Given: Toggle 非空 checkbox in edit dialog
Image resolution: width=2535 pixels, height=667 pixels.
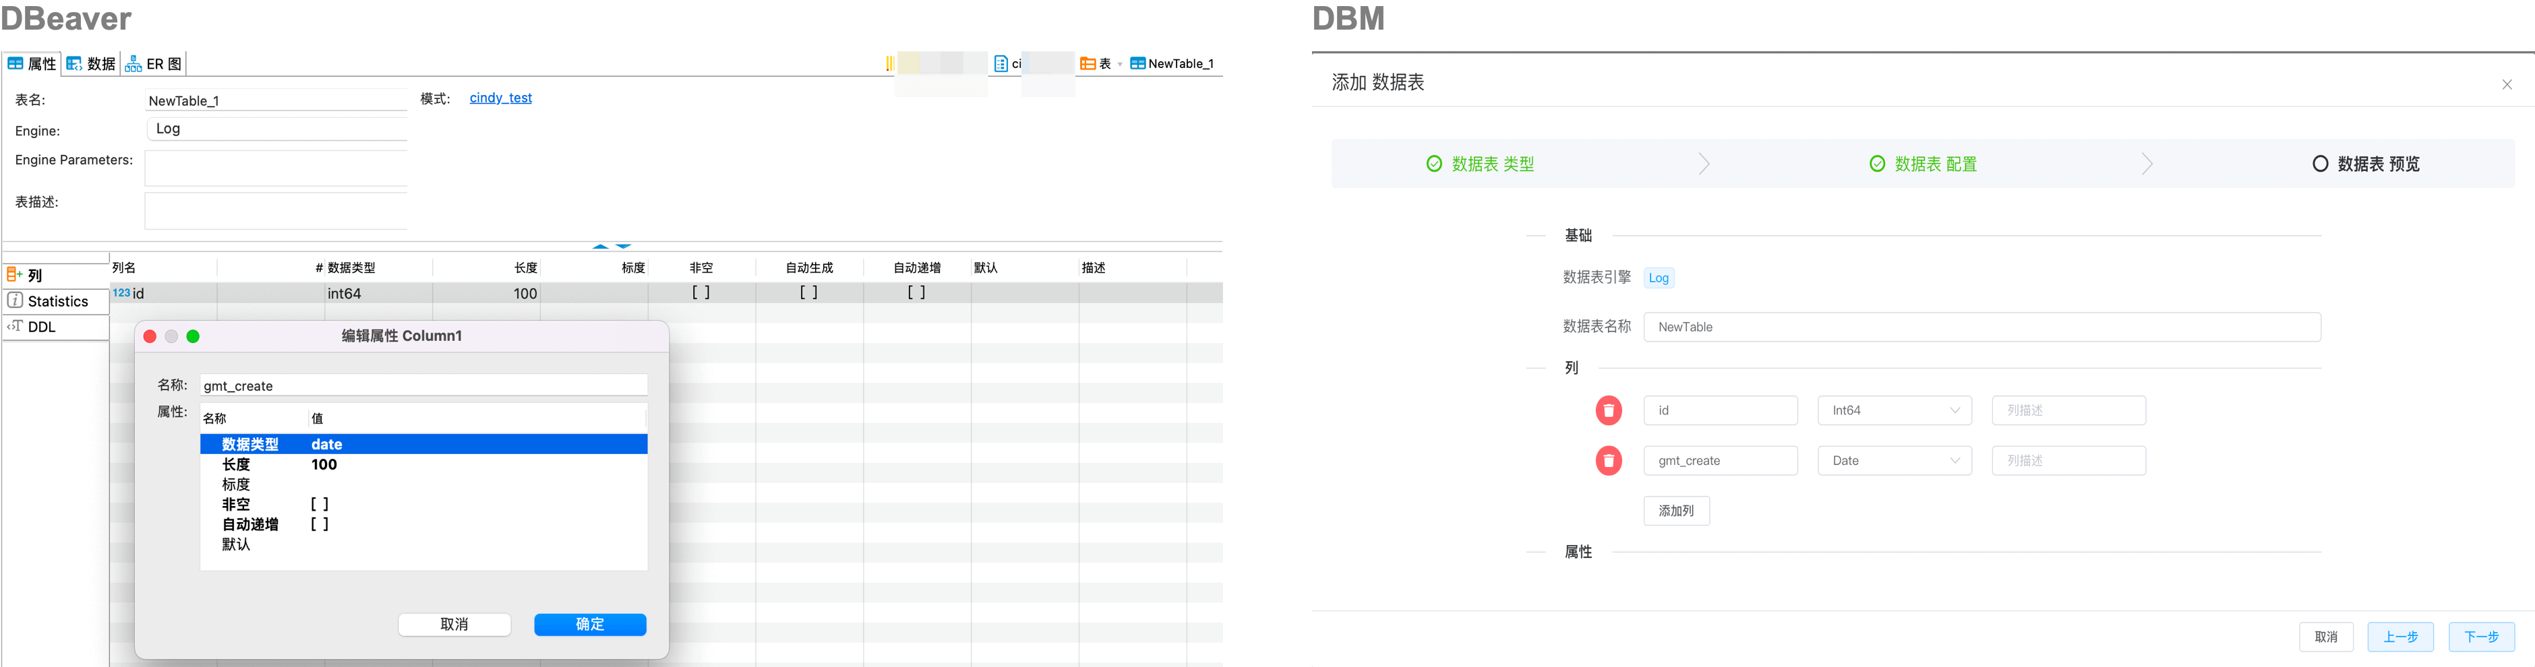Looking at the screenshot, I should point(318,504).
